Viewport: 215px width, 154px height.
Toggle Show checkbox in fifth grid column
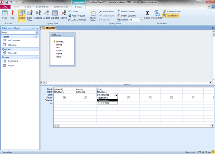click(x=150, y=98)
